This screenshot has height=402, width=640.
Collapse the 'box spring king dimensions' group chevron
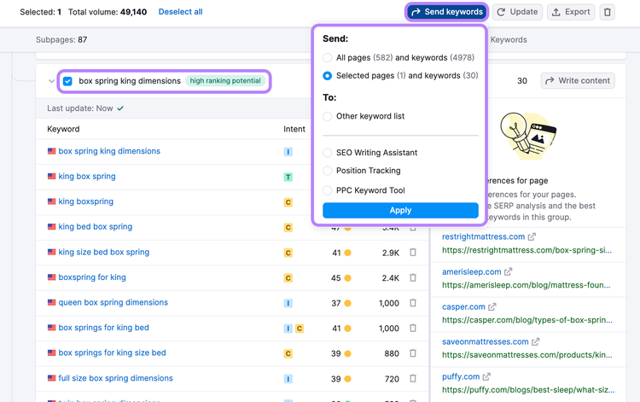click(x=51, y=81)
